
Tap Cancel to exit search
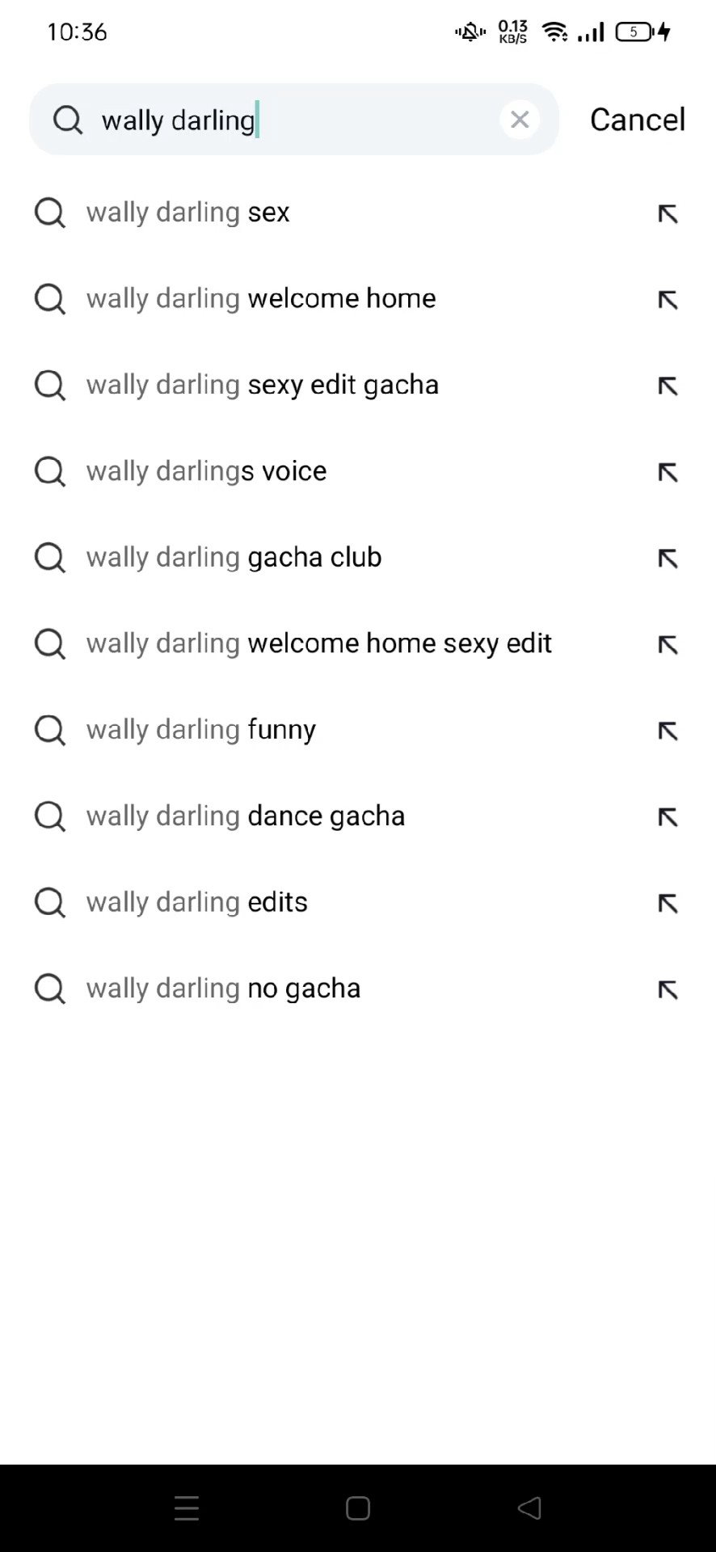[x=637, y=120]
